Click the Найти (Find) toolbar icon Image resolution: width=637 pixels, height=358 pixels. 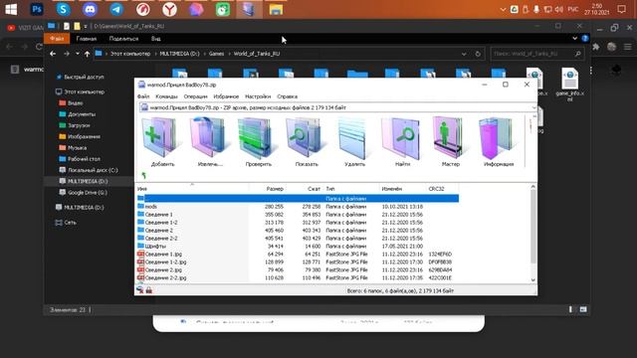[402, 141]
